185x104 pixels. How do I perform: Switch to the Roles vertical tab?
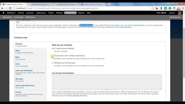pyautogui.click(x=30, y=58)
